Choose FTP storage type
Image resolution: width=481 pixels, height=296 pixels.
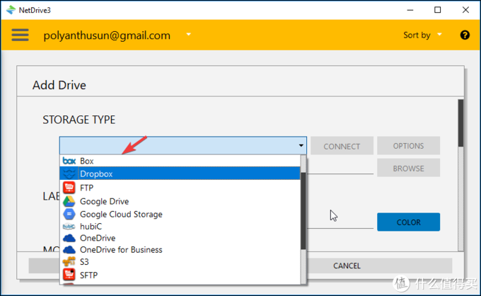point(180,188)
